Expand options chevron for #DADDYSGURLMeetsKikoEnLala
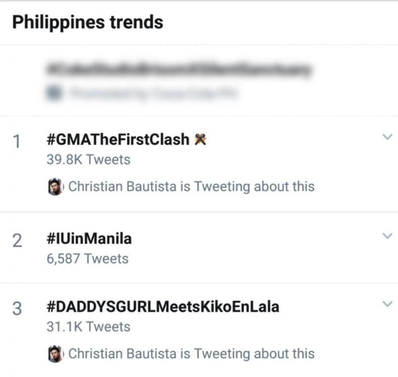The image size is (398, 377). (386, 304)
